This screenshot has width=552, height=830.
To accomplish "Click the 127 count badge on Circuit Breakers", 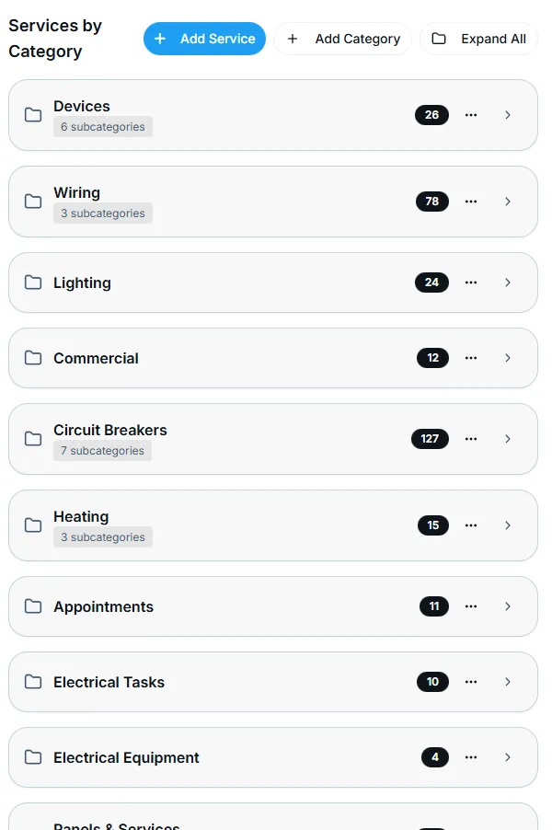I will tap(430, 439).
